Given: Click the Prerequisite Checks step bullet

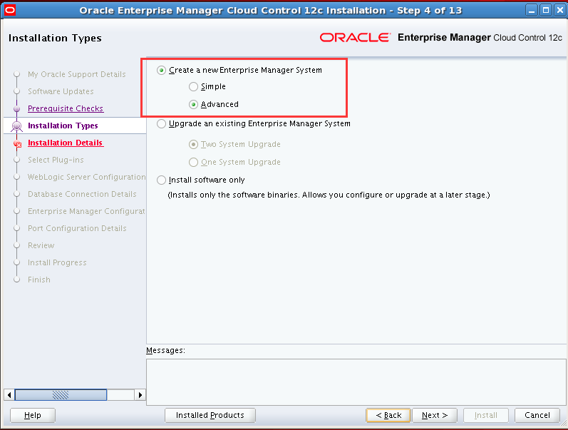Looking at the screenshot, I should (x=16, y=109).
